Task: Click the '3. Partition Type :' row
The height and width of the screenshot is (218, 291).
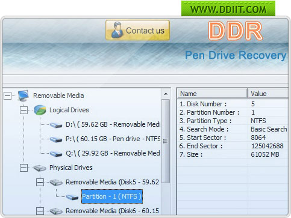Action: [x=233, y=121]
